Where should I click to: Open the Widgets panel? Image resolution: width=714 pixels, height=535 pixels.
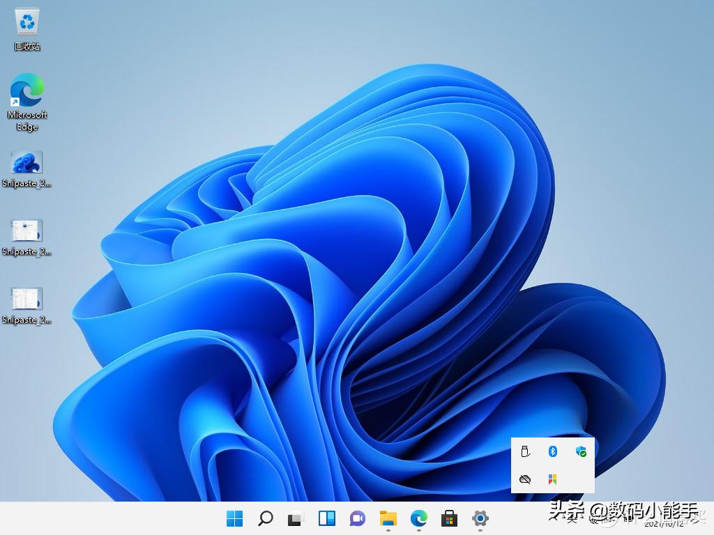point(326,518)
